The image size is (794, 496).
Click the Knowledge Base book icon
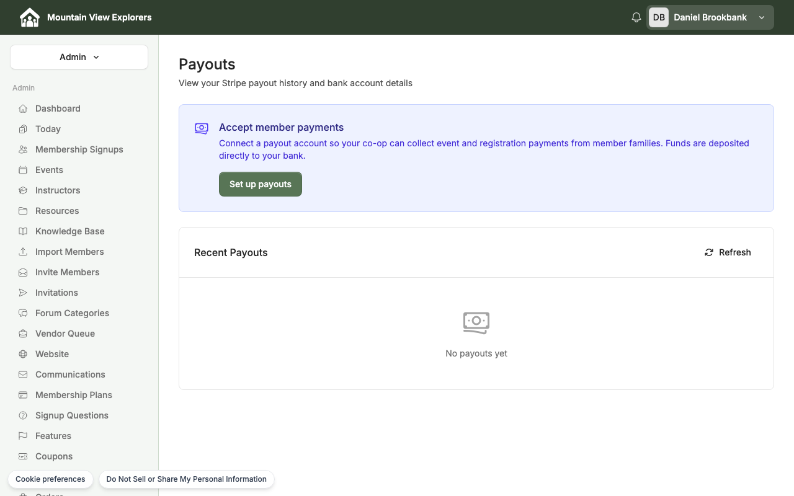click(x=23, y=231)
